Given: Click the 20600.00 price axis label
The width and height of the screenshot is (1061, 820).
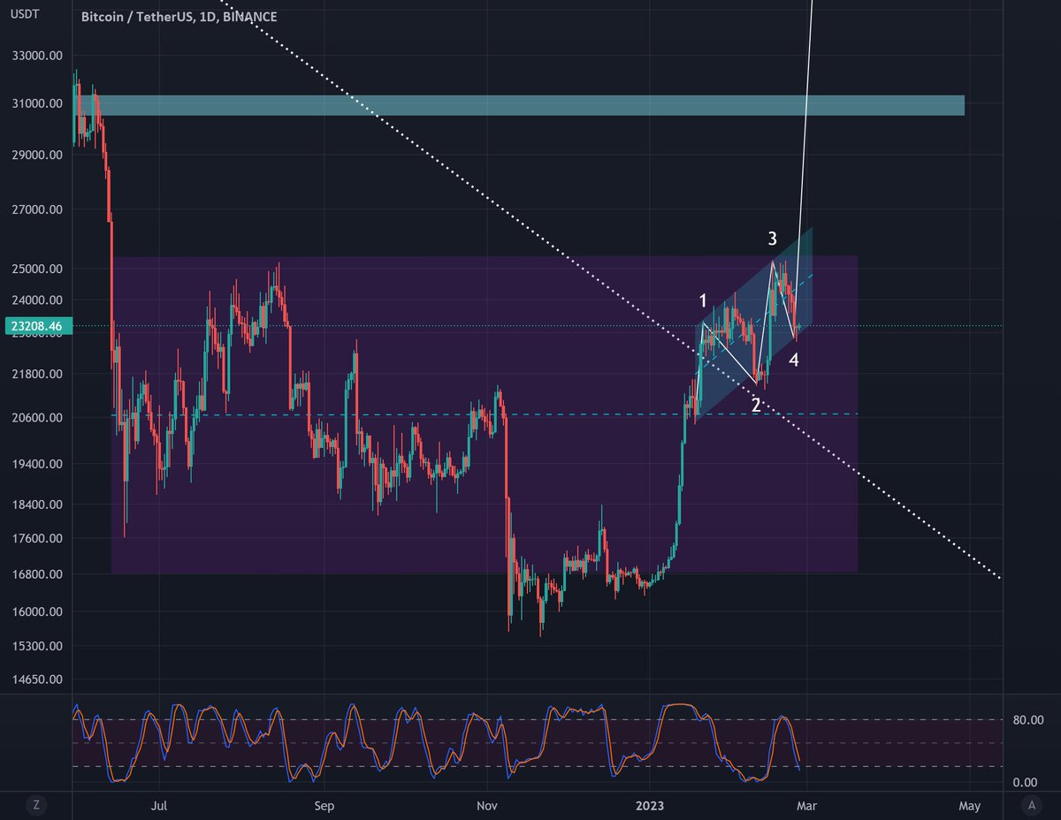Looking at the screenshot, I should click(38, 418).
